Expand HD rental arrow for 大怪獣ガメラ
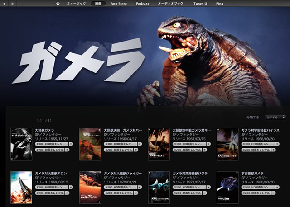The width and height of the screenshot is (290, 207). tap(71, 144)
